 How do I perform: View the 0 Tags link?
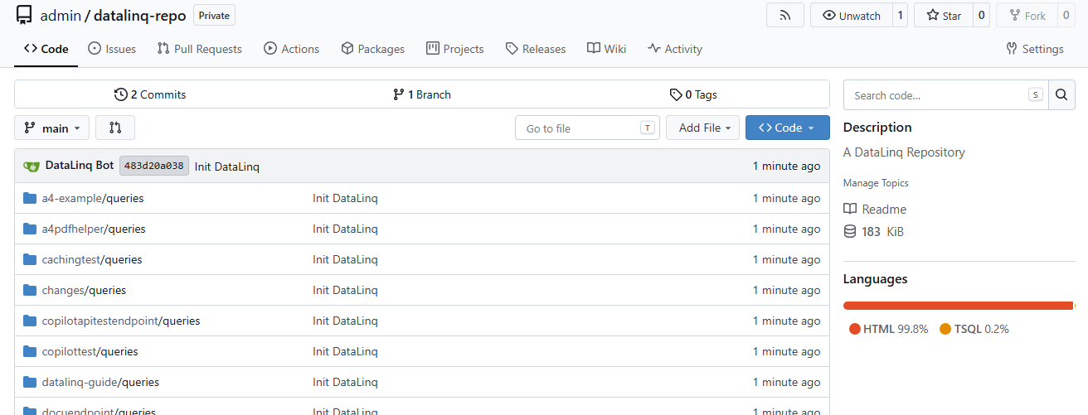tap(693, 94)
